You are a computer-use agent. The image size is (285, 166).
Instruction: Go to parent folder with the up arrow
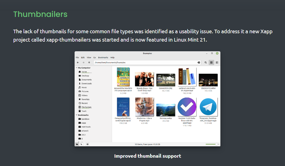click(89, 62)
